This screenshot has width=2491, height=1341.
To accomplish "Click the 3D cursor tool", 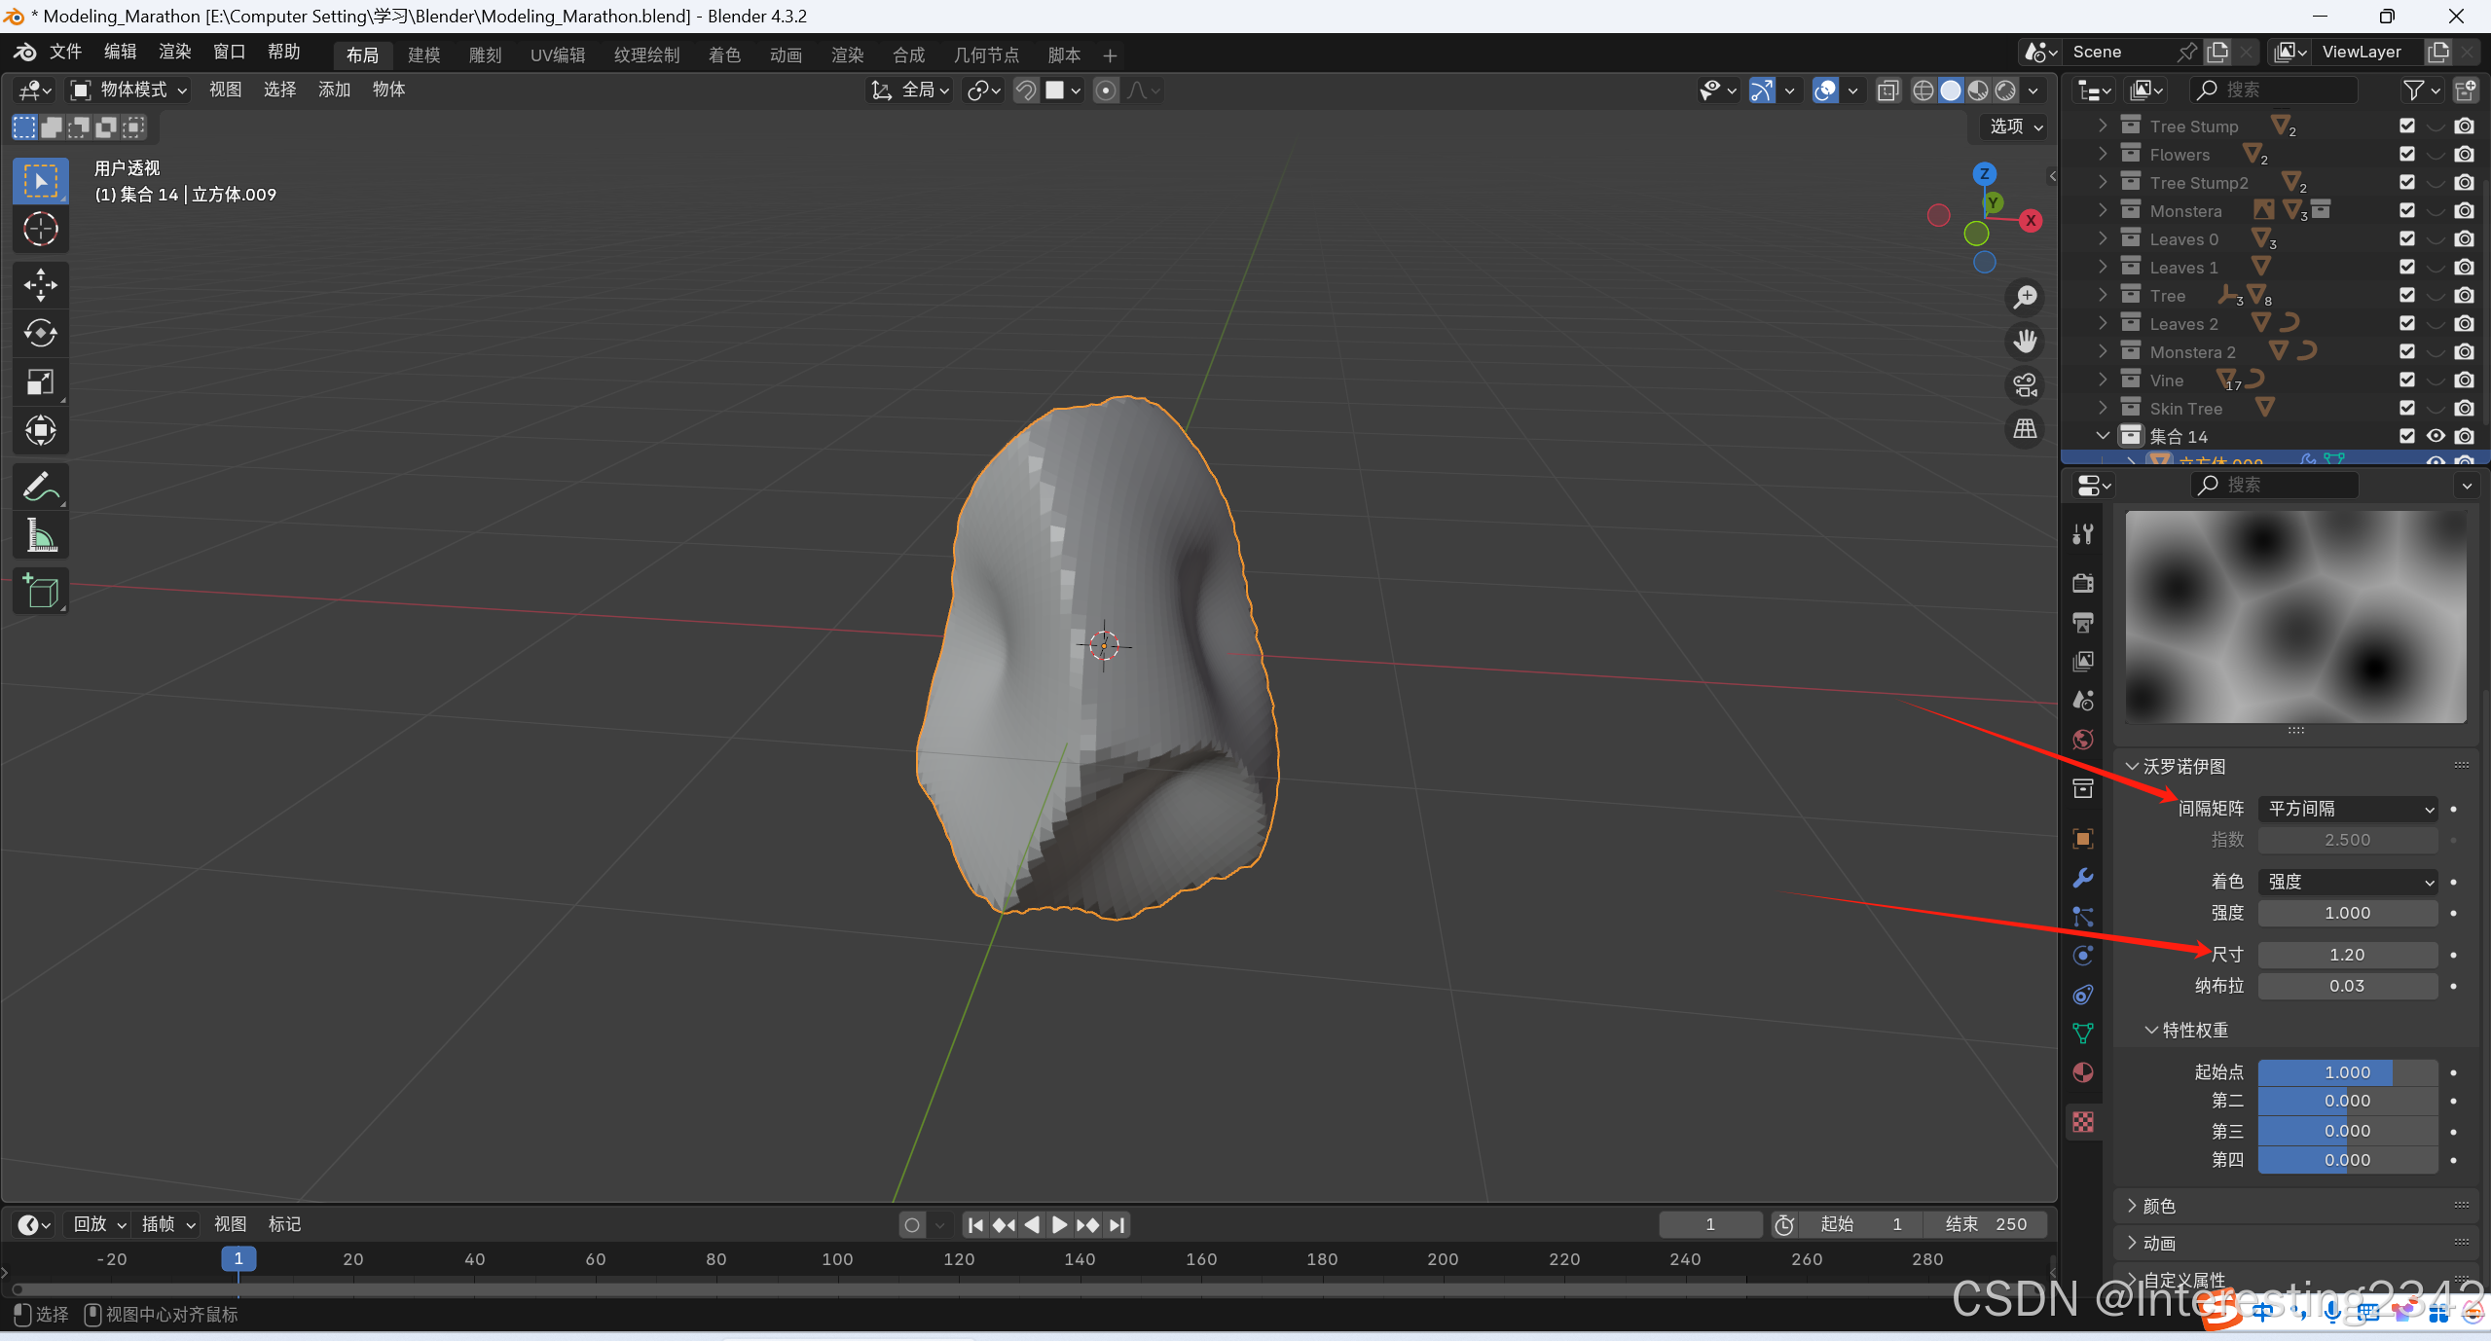I will (40, 230).
